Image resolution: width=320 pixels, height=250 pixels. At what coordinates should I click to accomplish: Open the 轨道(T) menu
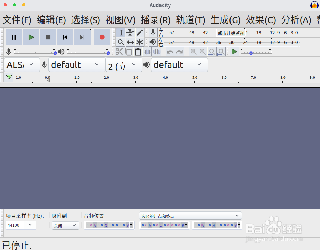[x=191, y=20]
